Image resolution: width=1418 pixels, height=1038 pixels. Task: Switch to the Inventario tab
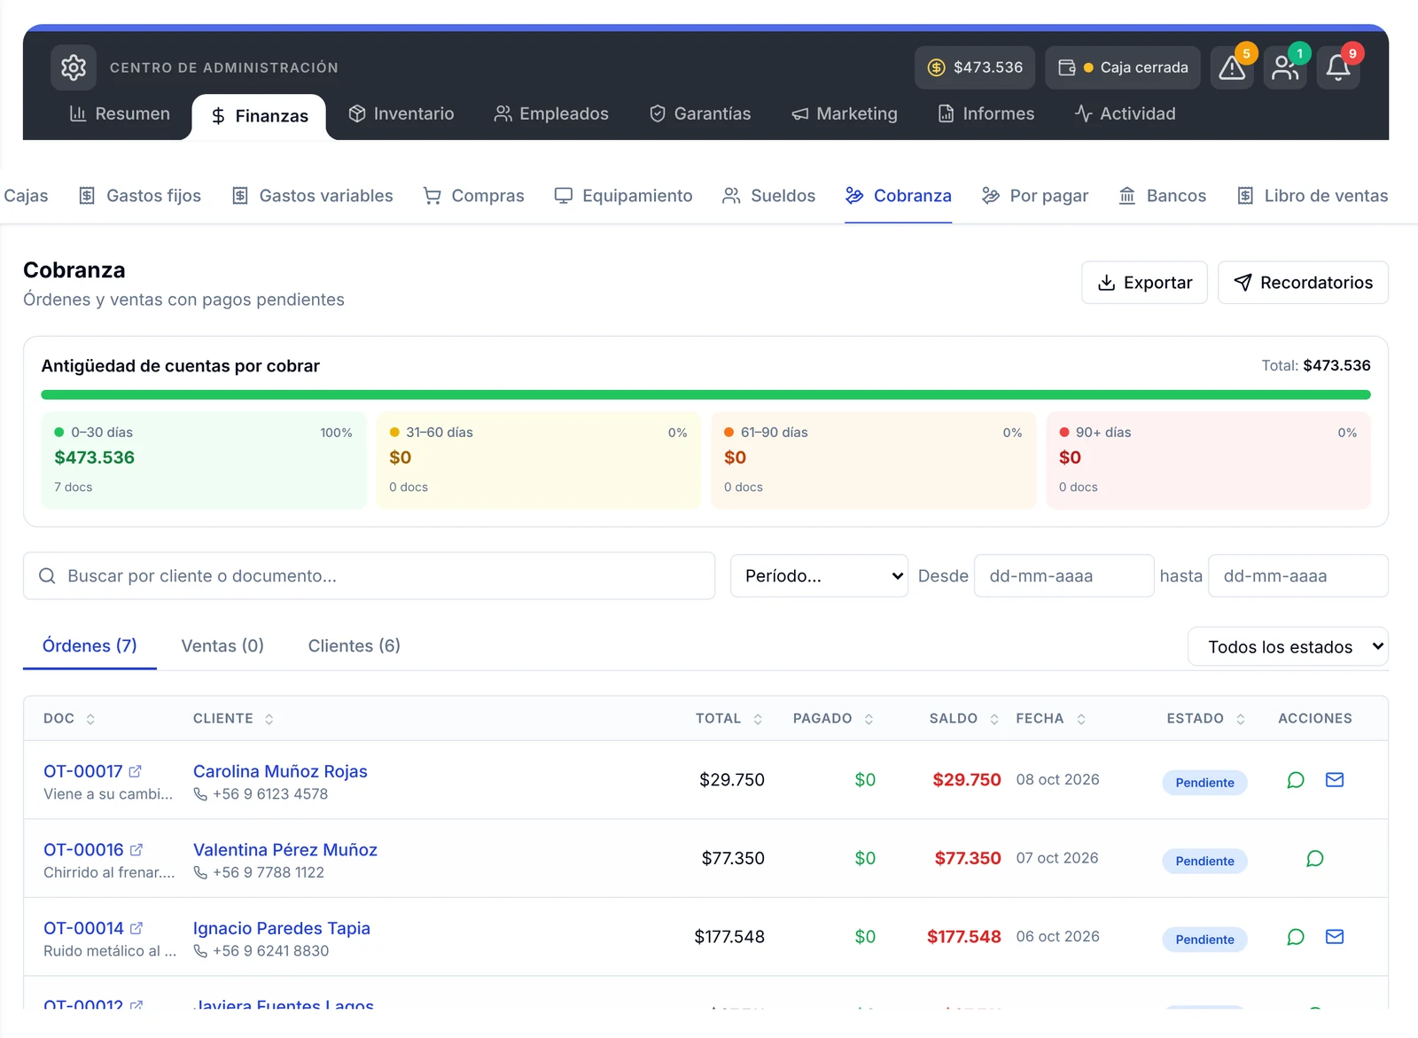(401, 113)
